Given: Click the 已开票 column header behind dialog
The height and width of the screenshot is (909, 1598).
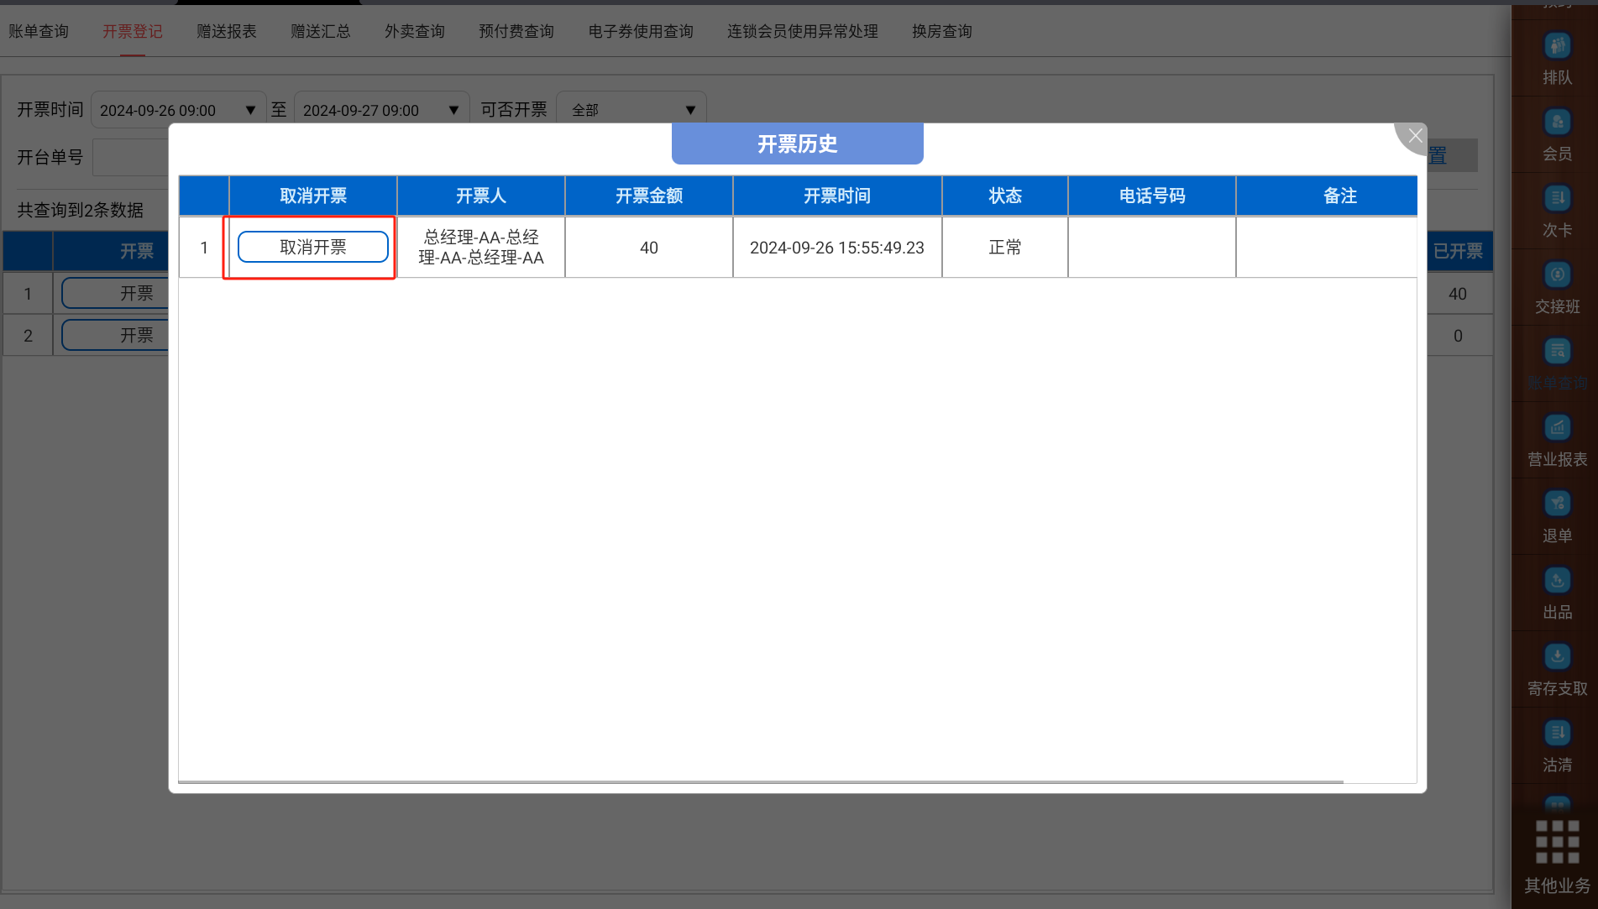Looking at the screenshot, I should [x=1459, y=251].
